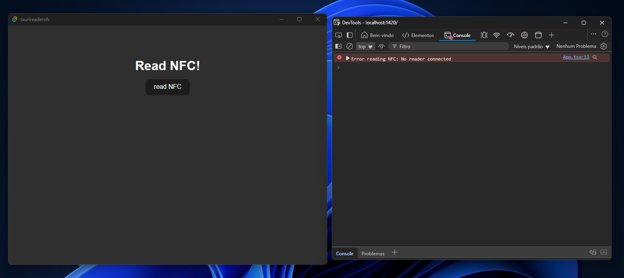Open the DevTools three-dot customize menu

[x=594, y=34]
